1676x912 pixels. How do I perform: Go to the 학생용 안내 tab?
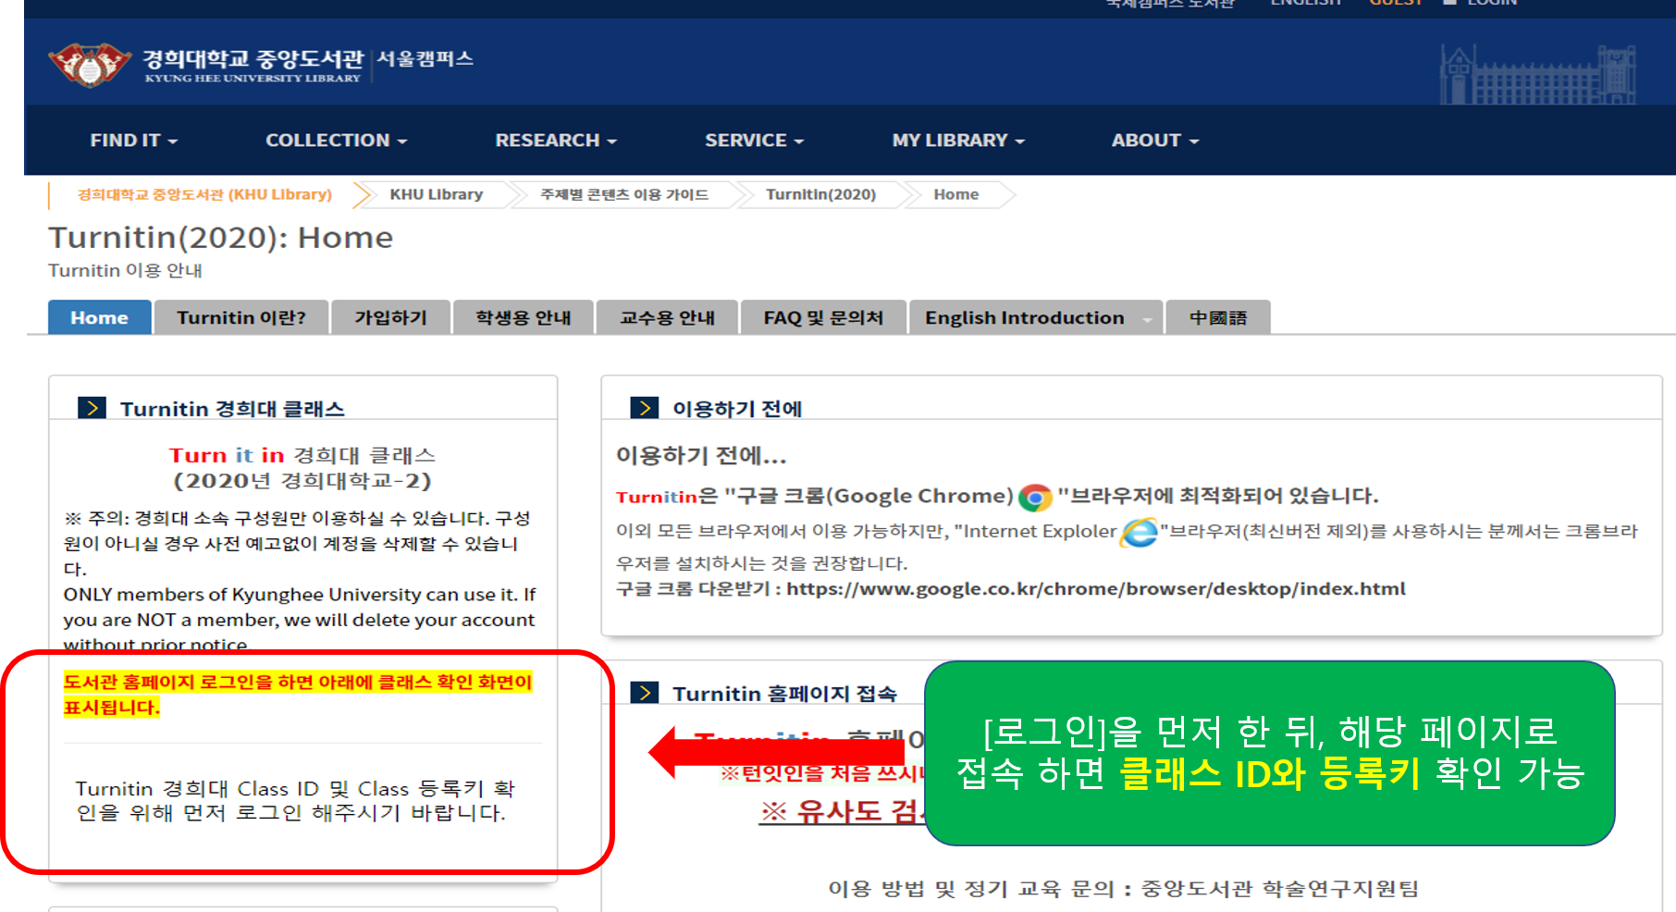click(524, 317)
